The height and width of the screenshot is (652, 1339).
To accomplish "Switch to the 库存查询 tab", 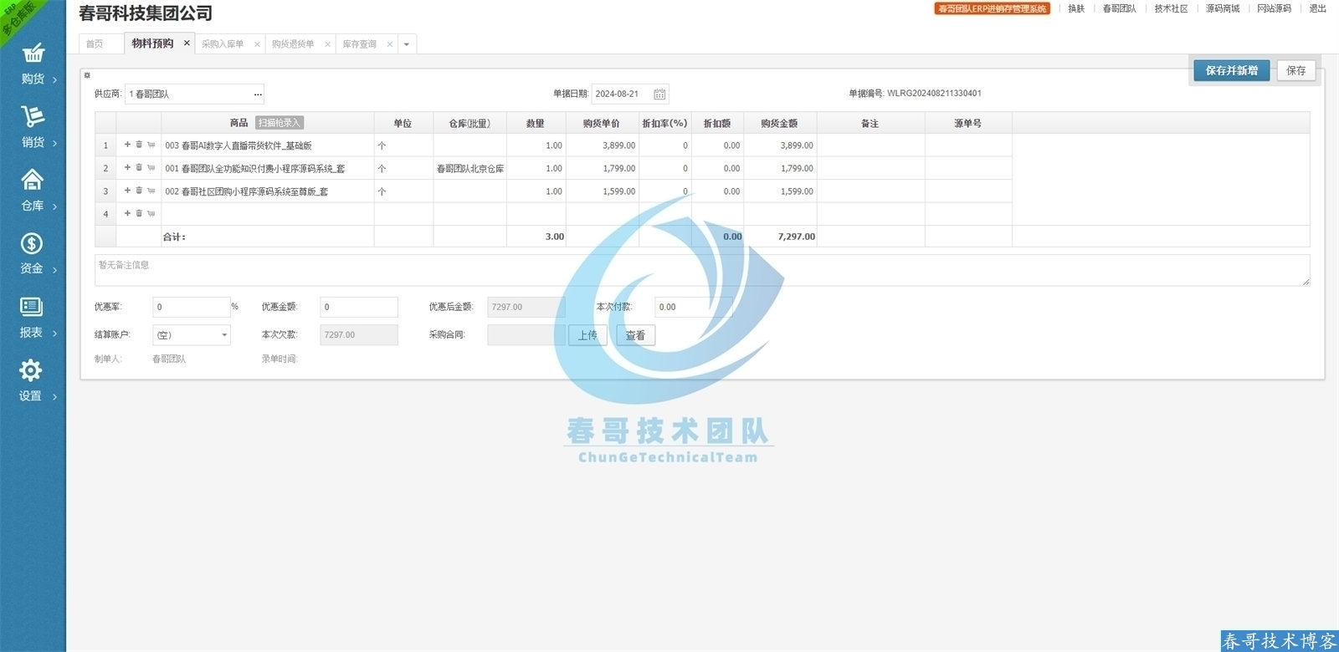I will [x=359, y=44].
